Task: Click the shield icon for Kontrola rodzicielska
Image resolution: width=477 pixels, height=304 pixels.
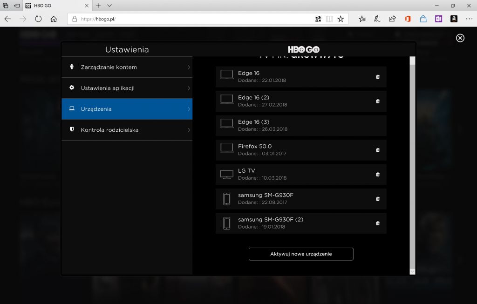Action: point(72,129)
